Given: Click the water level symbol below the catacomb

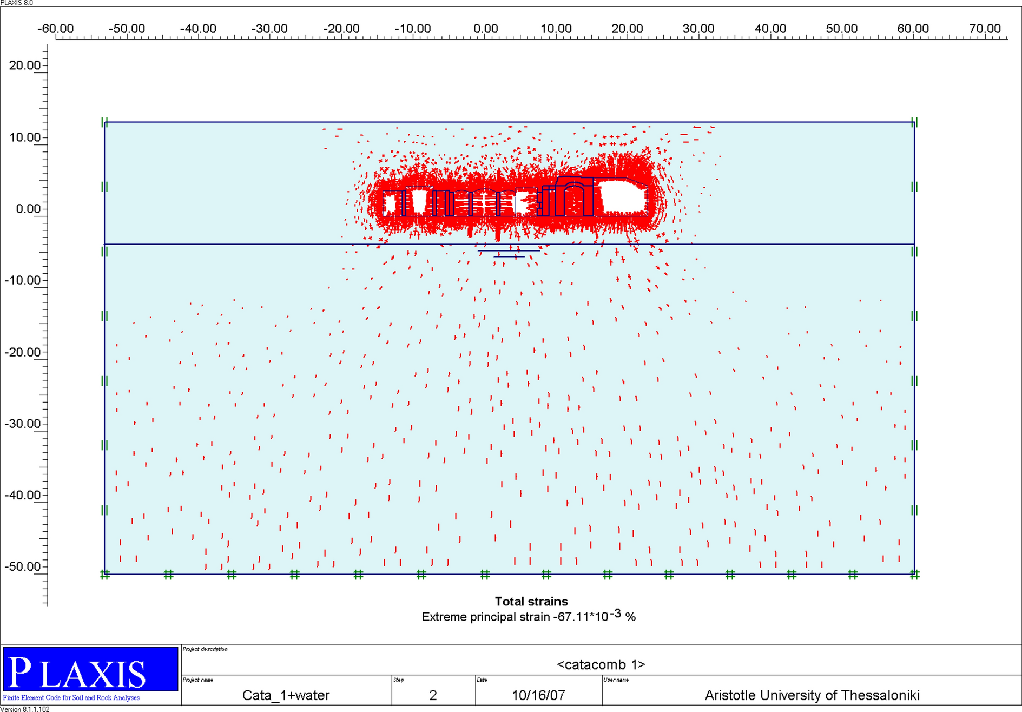Looking at the screenshot, I should pyautogui.click(x=509, y=253).
